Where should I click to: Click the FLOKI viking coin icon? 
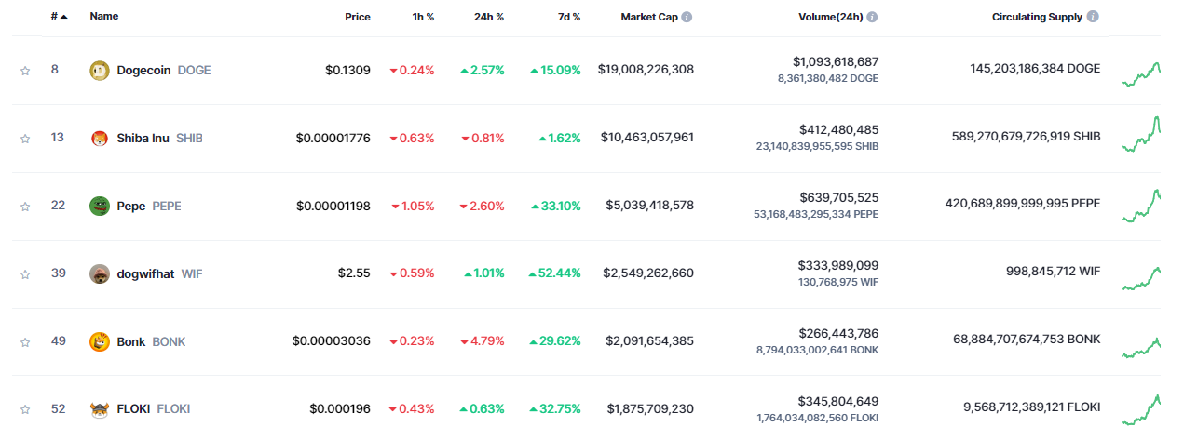(x=99, y=409)
